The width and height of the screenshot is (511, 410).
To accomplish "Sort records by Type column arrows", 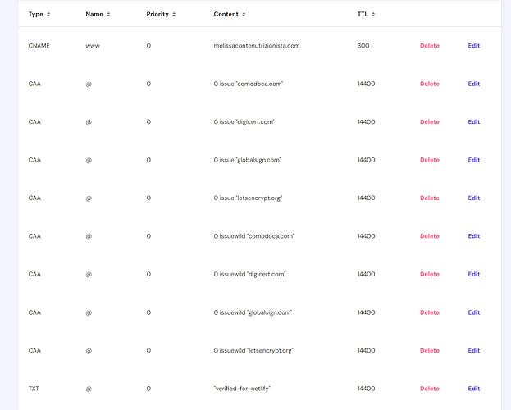I will [x=48, y=15].
